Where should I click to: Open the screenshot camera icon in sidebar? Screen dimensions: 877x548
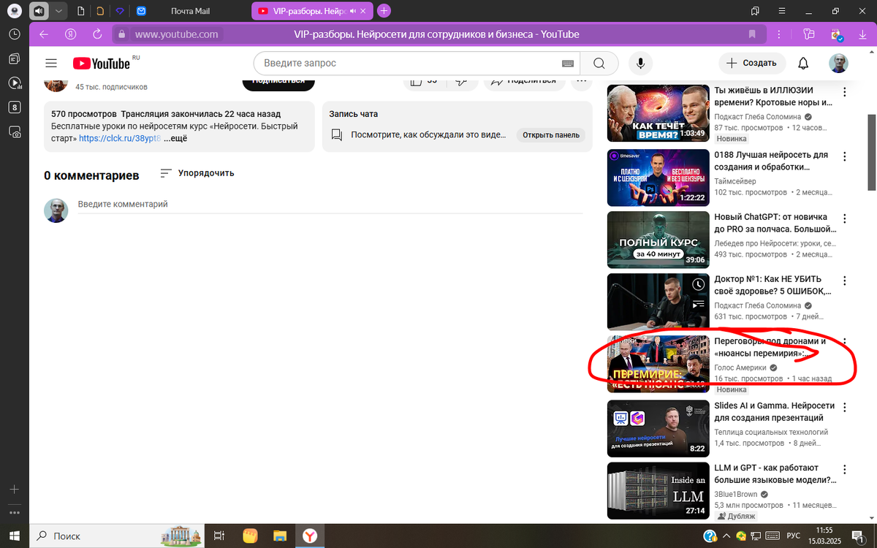pos(14,132)
